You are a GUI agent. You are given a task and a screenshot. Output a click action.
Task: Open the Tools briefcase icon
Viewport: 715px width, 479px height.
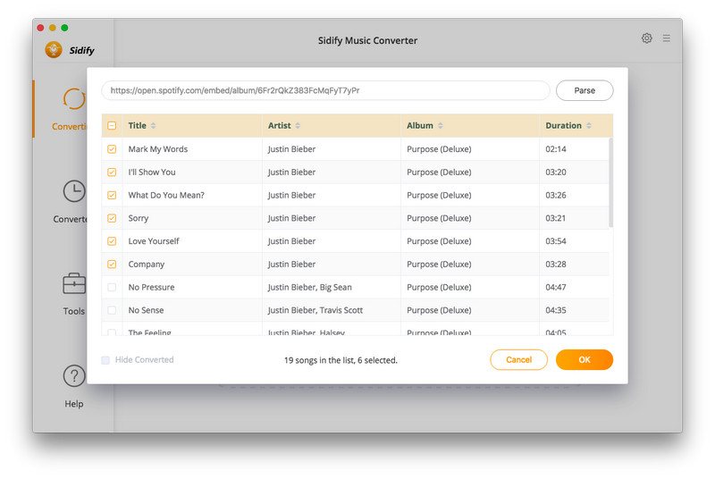click(x=74, y=283)
